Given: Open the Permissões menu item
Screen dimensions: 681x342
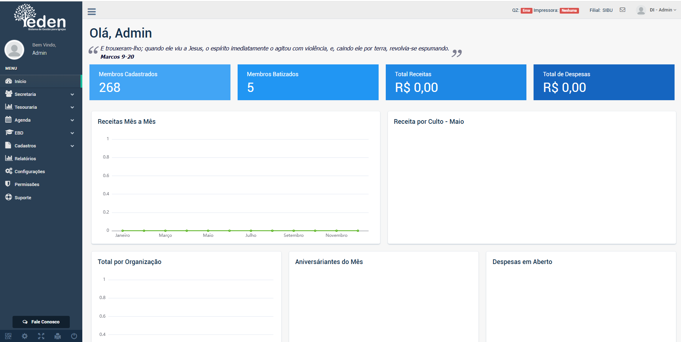Looking at the screenshot, I should click(x=27, y=185).
